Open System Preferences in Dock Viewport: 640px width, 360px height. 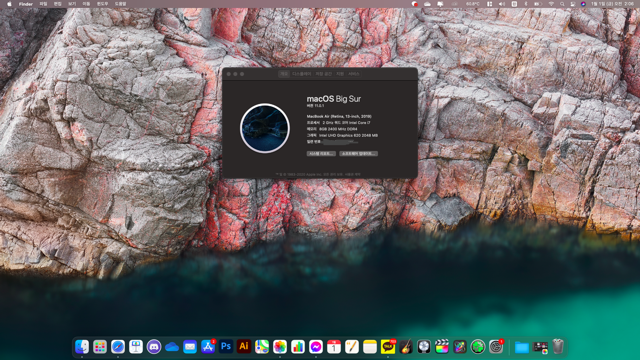(x=496, y=347)
